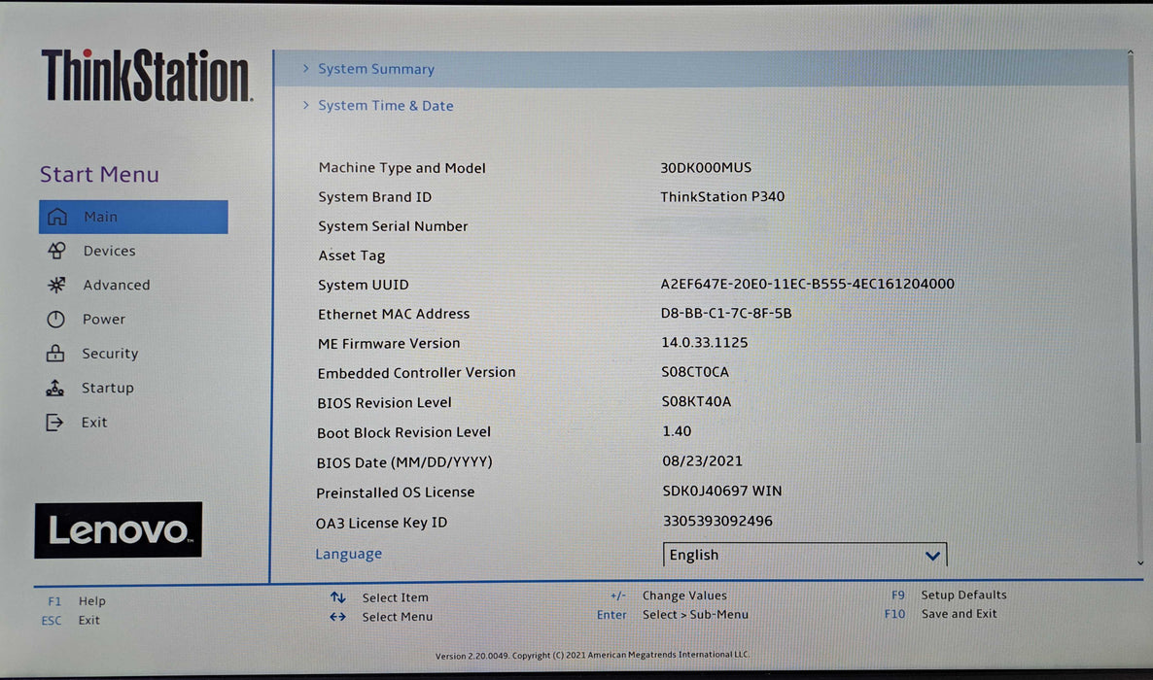Viewport: 1153px width, 680px height.
Task: Click the Boot Block Revision Level label
Action: 403,433
